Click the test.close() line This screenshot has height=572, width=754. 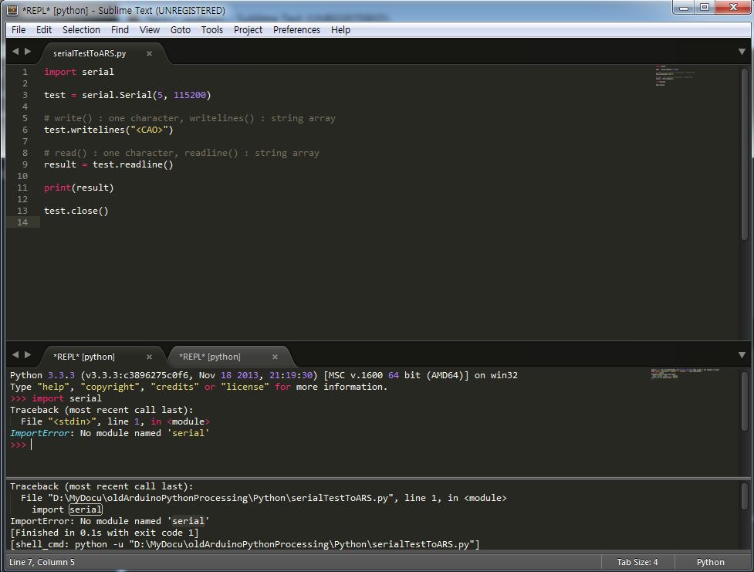(x=76, y=211)
